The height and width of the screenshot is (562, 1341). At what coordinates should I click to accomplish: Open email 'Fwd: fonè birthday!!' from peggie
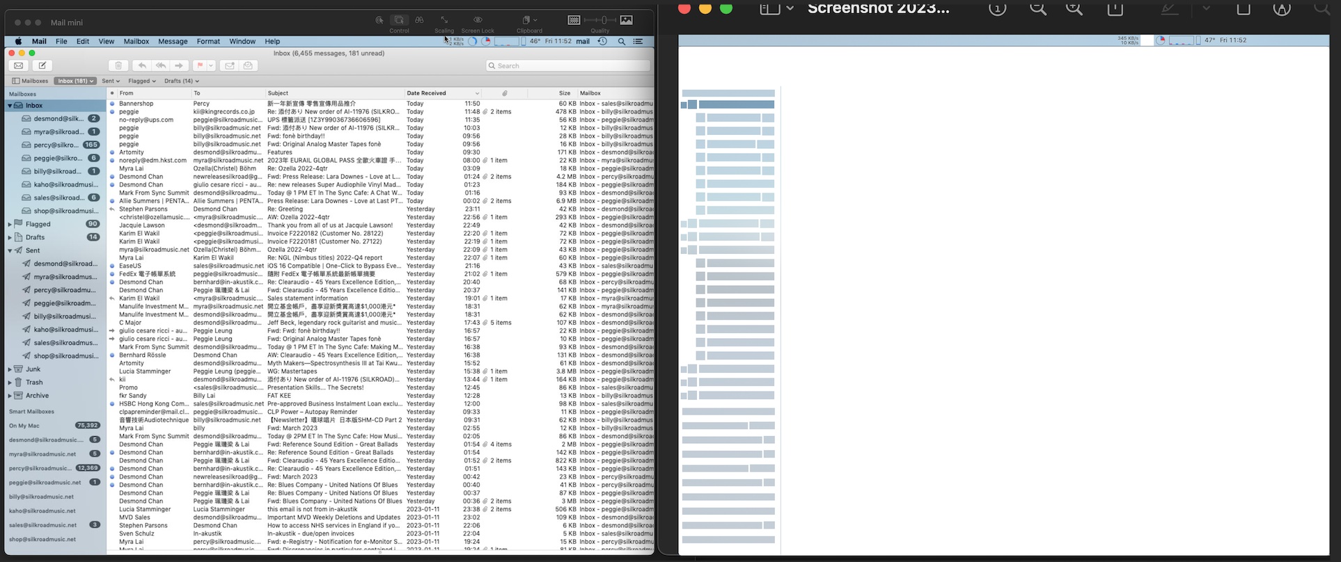tap(380, 136)
